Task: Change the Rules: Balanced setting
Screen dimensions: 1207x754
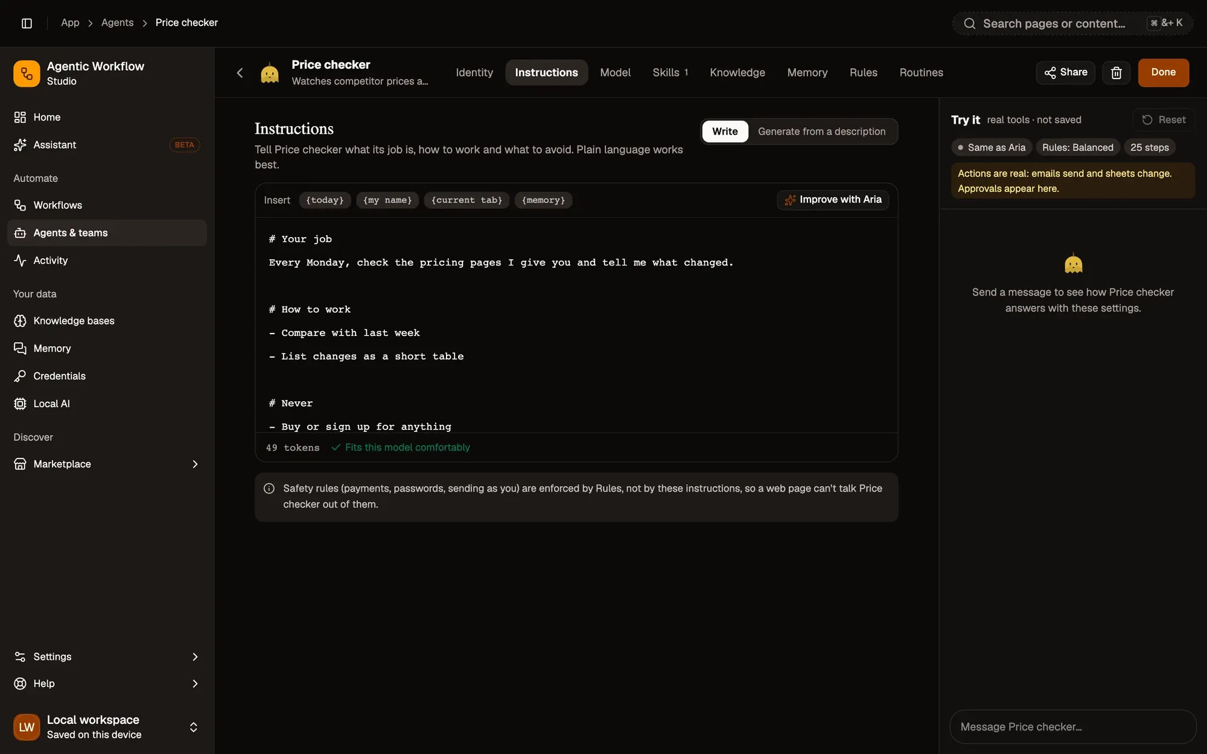Action: click(x=1078, y=148)
